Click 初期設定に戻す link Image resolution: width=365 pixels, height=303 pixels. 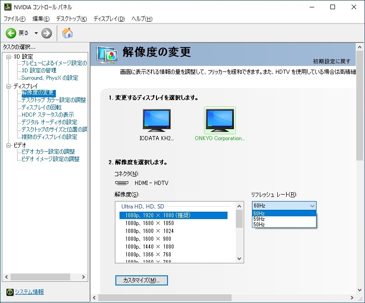331,61
